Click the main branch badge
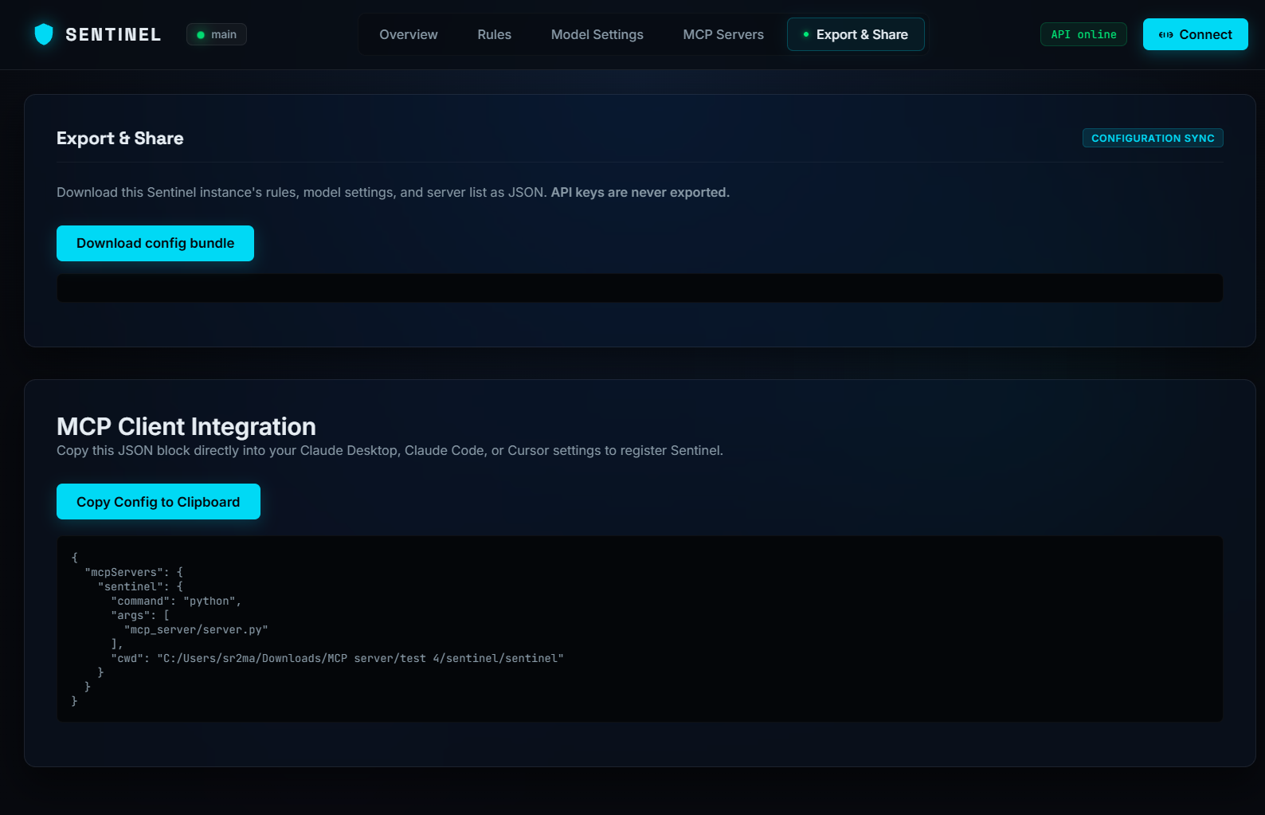Viewport: 1265px width, 815px height. tap(217, 34)
